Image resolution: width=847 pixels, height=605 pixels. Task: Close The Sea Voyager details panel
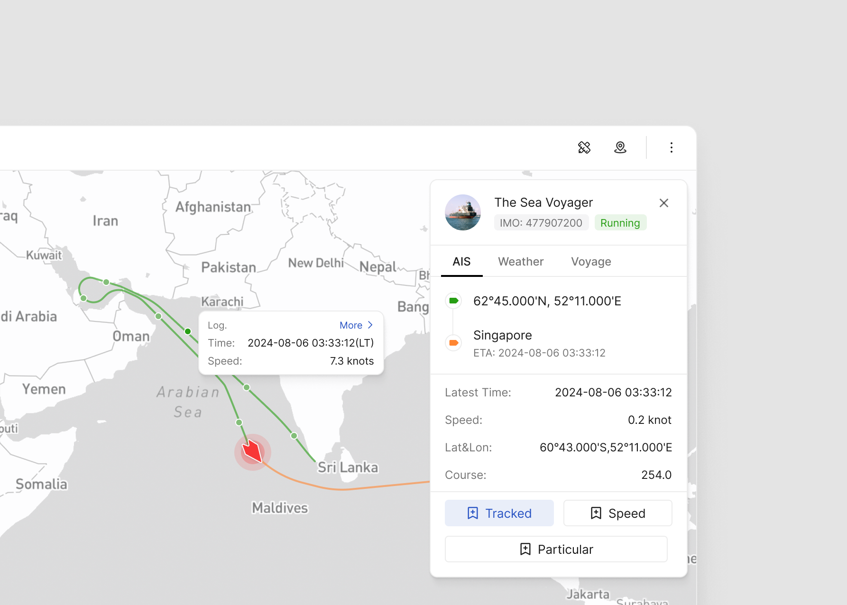664,203
